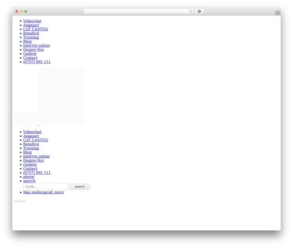Expand the Mai mult expand_more link
The height and width of the screenshot is (248, 293).
click(x=43, y=192)
